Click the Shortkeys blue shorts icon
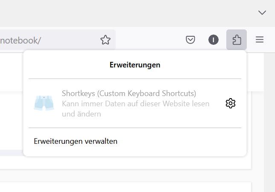This screenshot has height=192, width=275. pos(44,103)
